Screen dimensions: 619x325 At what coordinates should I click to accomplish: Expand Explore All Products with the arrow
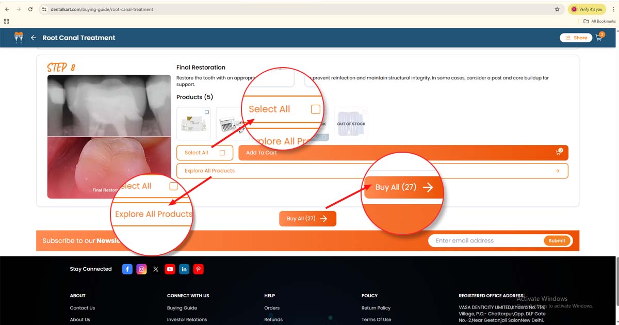[558, 171]
